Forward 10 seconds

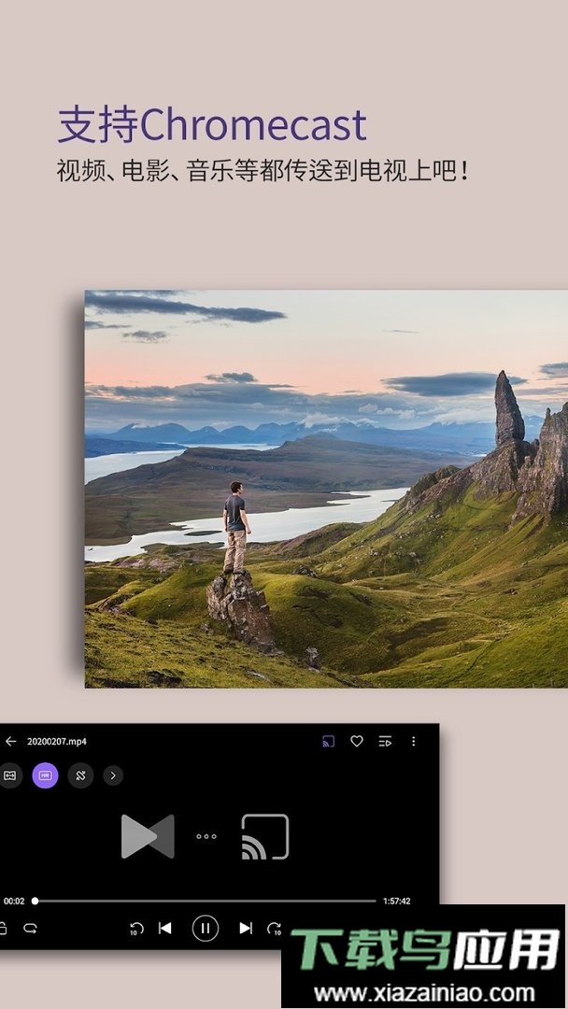pos(274,929)
